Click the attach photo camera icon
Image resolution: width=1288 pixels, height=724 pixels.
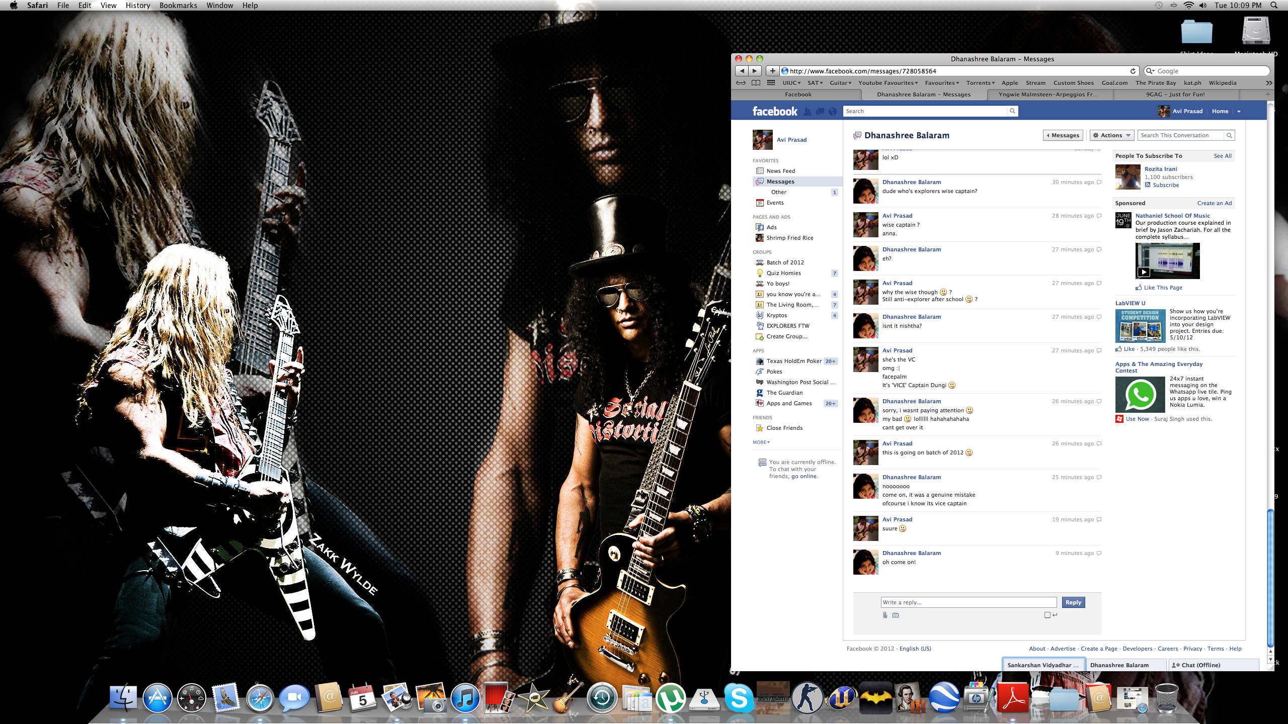pos(896,615)
